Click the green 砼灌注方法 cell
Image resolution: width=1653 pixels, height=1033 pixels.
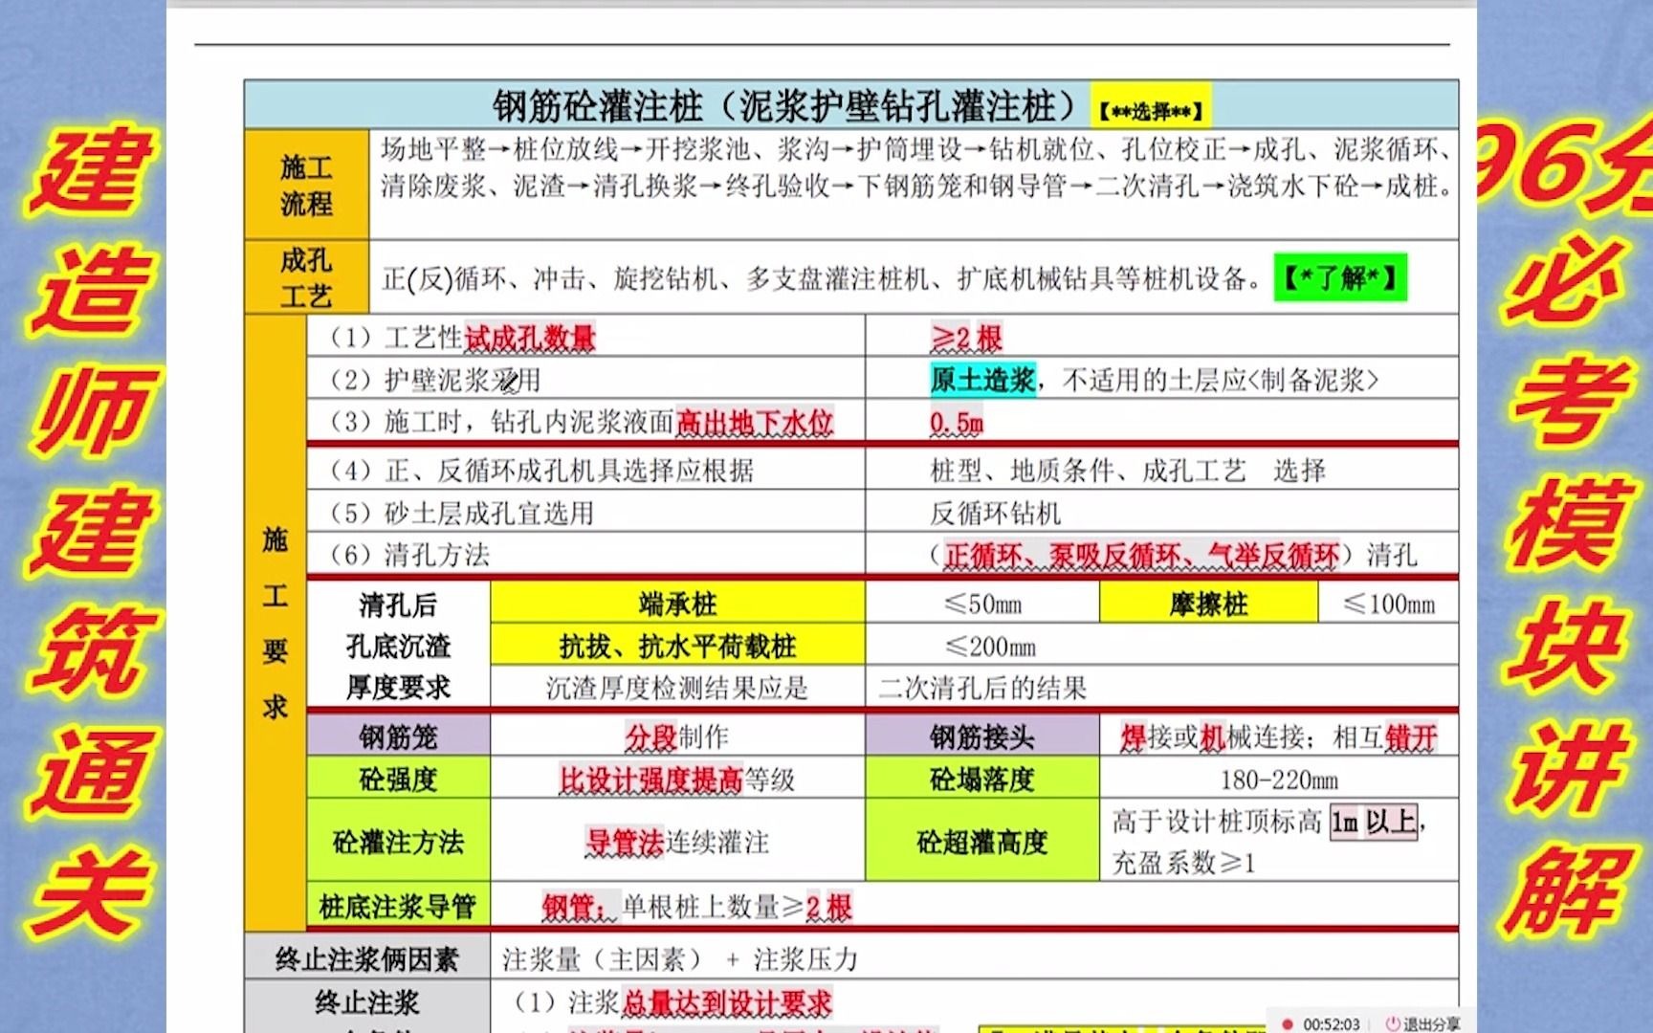(399, 841)
